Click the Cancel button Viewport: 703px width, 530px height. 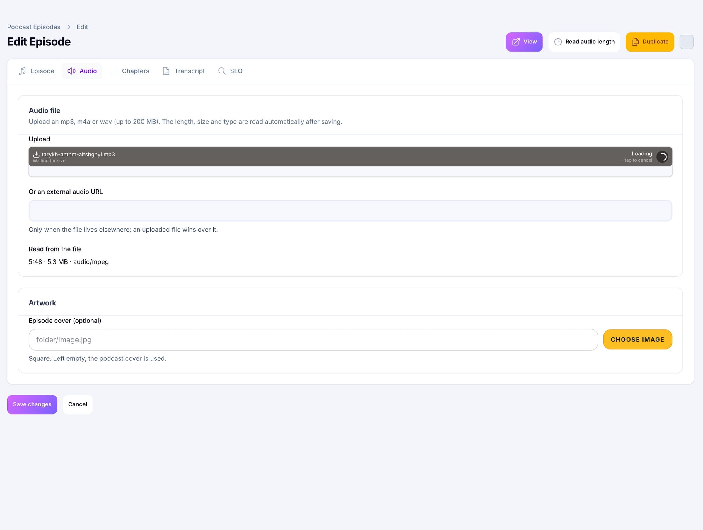pos(78,404)
